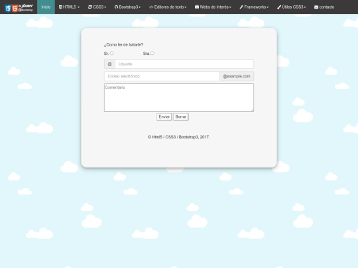This screenshot has height=268, width=358.
Task: Click the CSS3 HTML5 jQuery logo
Action: pos(19,8)
